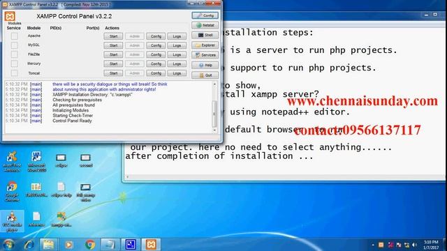View MySQL Logs
Viewport: 447px width, 251px height.
(x=177, y=45)
